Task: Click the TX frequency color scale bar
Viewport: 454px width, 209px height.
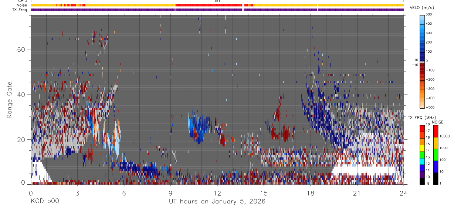Action: point(422,154)
